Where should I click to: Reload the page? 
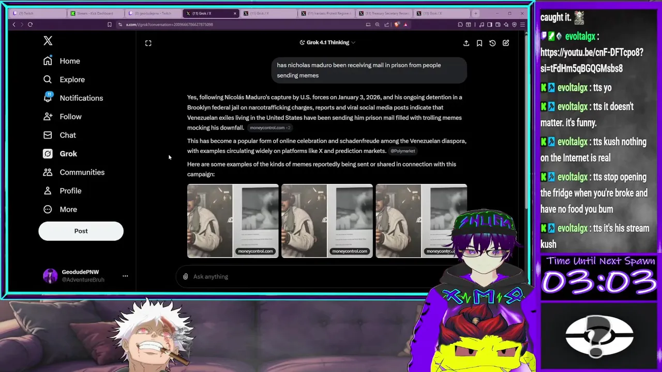pos(30,24)
